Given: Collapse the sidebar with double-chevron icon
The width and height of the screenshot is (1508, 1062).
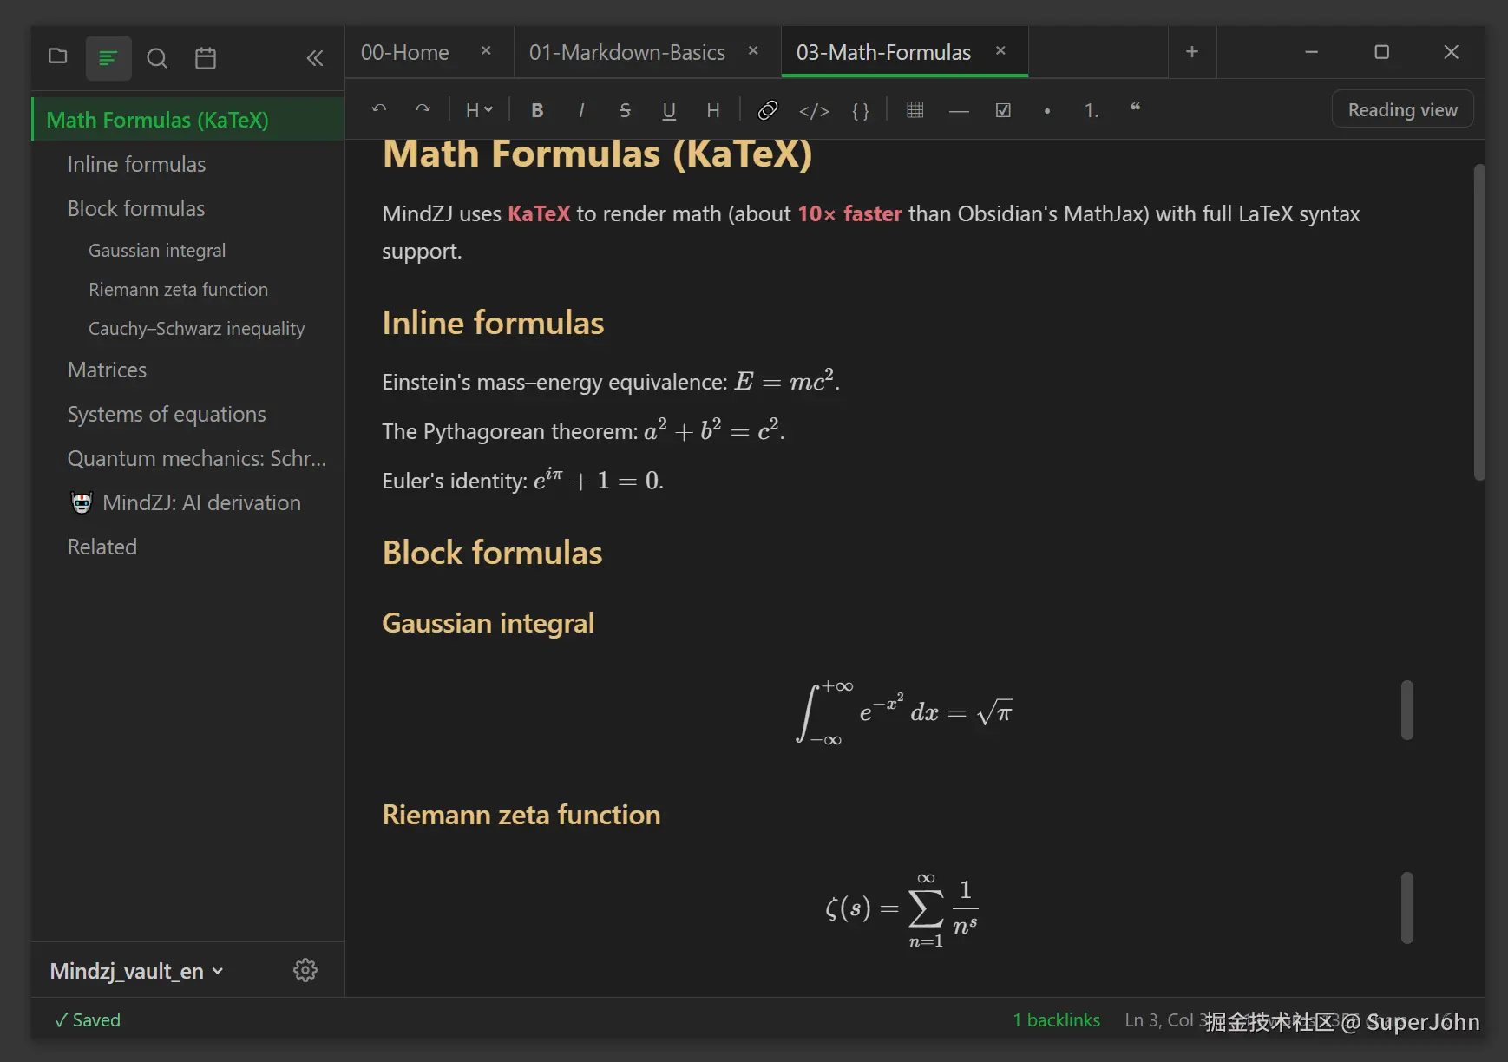Looking at the screenshot, I should pyautogui.click(x=315, y=58).
